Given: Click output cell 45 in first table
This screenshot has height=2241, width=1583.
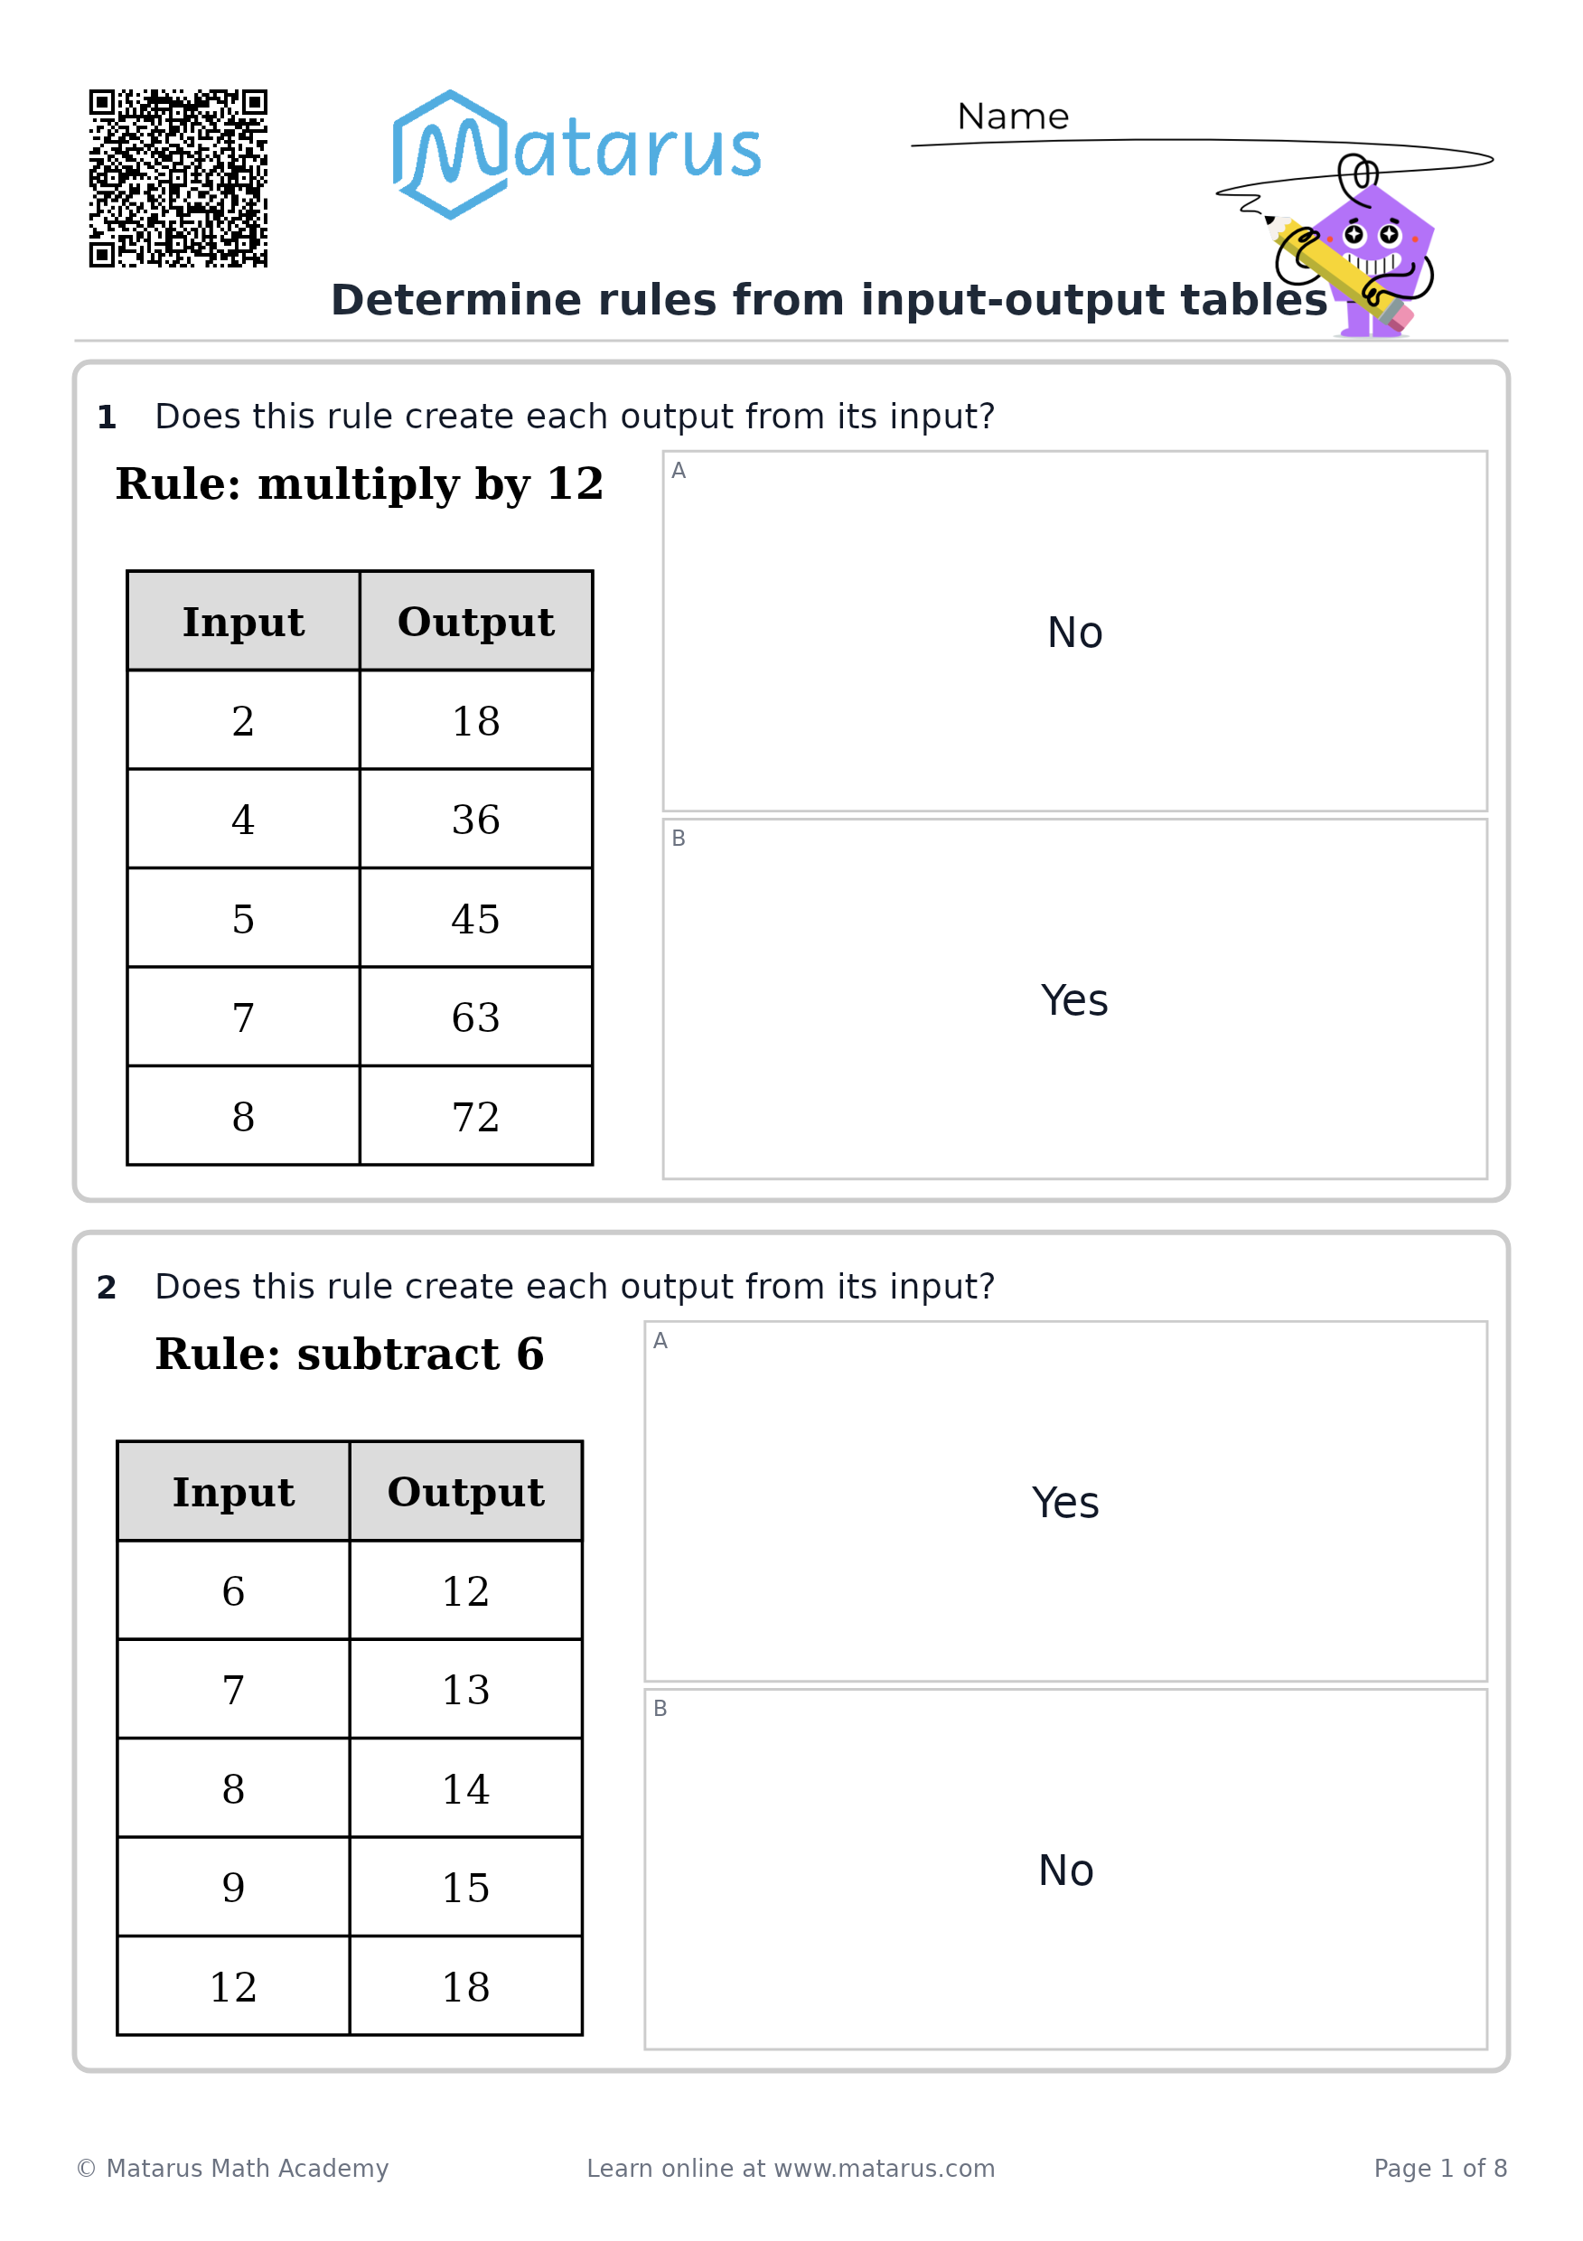Looking at the screenshot, I should [x=476, y=918].
